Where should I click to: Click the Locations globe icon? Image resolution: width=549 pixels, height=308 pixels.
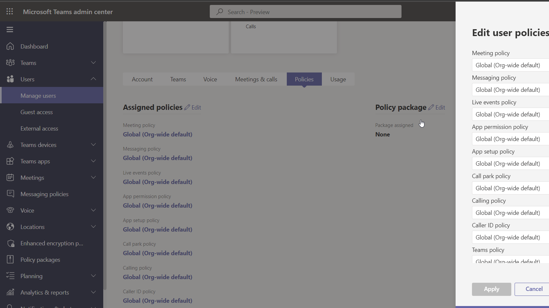[10, 227]
